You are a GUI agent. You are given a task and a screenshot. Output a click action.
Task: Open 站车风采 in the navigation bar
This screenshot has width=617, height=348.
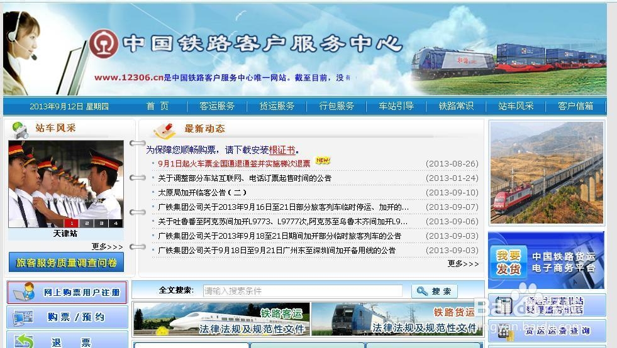click(x=516, y=106)
